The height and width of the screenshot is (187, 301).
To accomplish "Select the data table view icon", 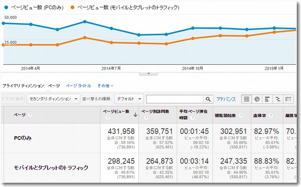I will pos(246,99).
